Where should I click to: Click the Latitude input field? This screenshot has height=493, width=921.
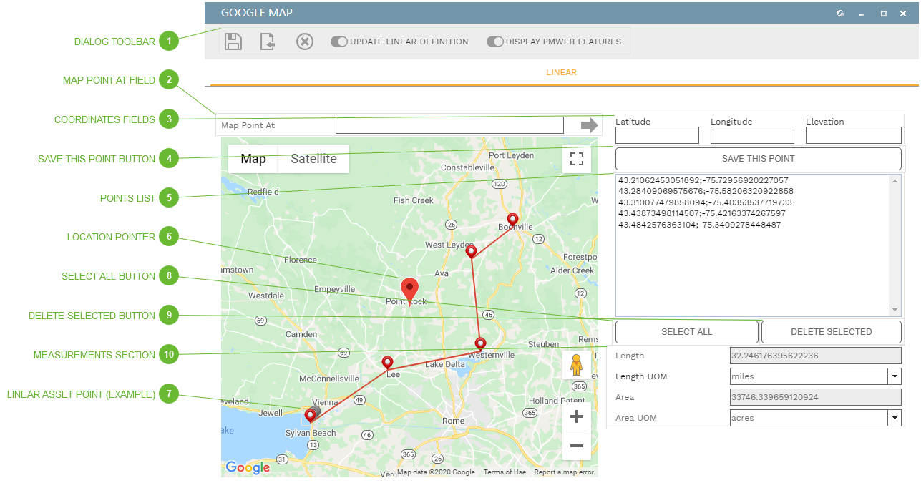point(657,135)
